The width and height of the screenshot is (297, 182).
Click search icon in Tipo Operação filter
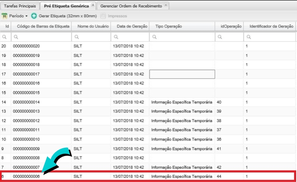pos(154,37)
